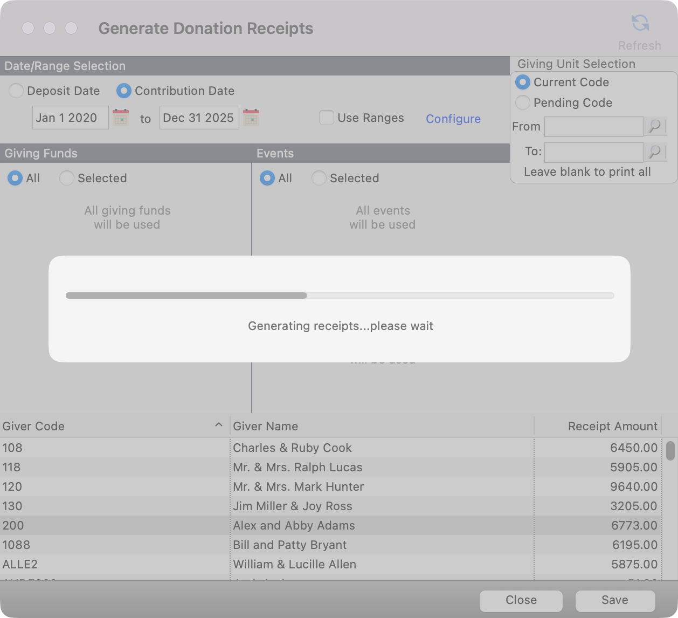The image size is (678, 618).
Task: Select All under Giving Funds
Action: pyautogui.click(x=15, y=178)
